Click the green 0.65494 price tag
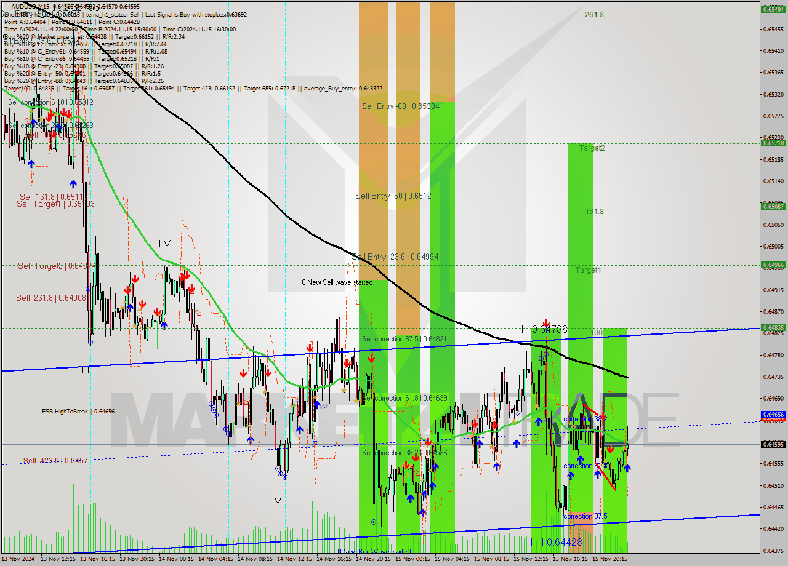Screen dimensions: 788x566 (773, 9)
